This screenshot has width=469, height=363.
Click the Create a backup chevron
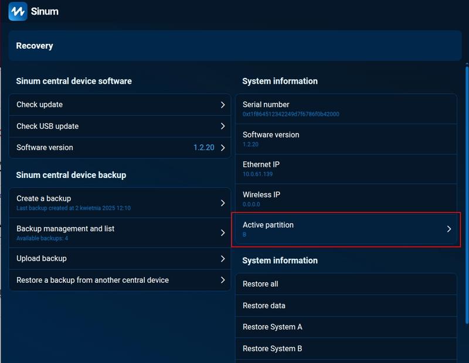point(223,203)
